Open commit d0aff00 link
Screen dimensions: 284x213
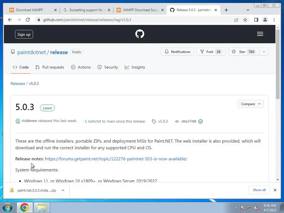pyautogui.click(x=189, y=121)
